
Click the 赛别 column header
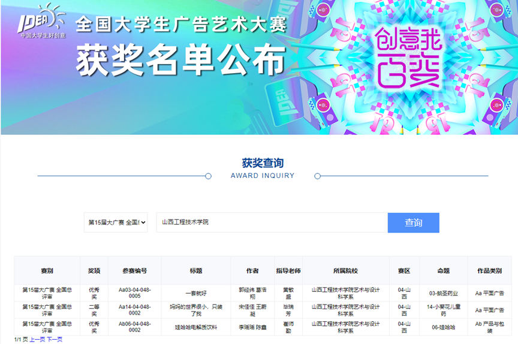coord(47,271)
